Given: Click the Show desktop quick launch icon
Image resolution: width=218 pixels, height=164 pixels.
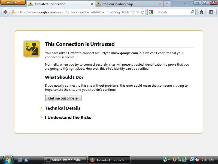Looking at the screenshot, I should pos(20,160).
